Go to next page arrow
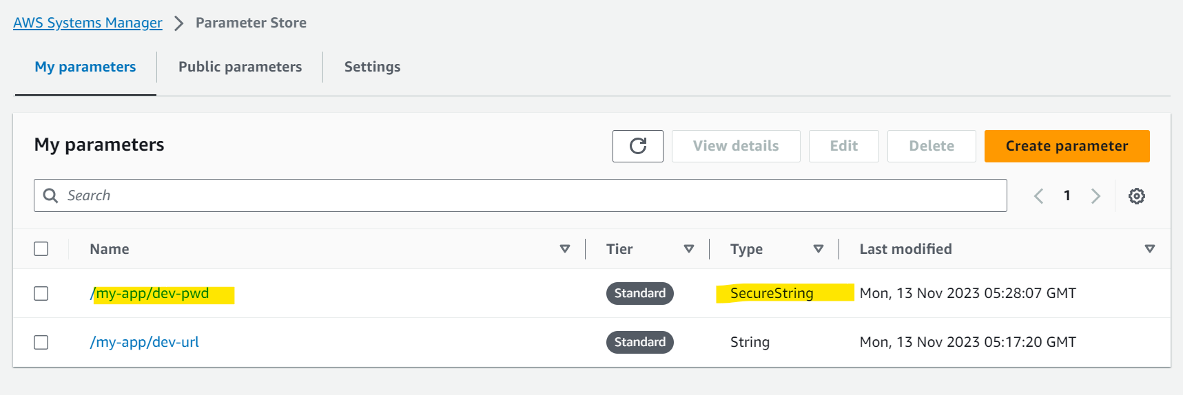Image resolution: width=1183 pixels, height=395 pixels. [1095, 196]
